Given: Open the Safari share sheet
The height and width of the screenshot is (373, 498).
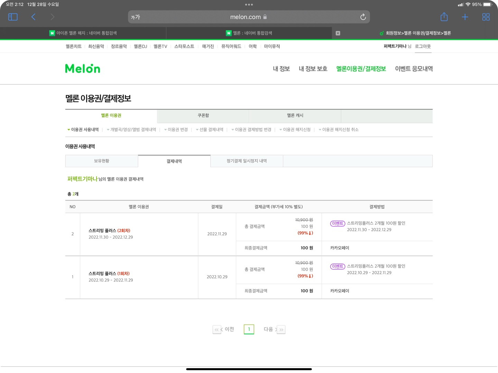Looking at the screenshot, I should [x=444, y=17].
